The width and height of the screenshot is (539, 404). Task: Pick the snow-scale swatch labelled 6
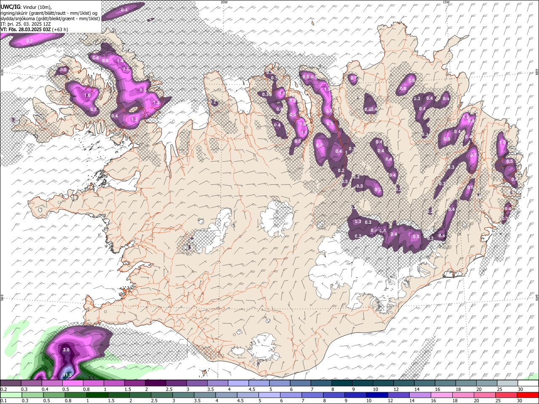[x=300, y=383]
